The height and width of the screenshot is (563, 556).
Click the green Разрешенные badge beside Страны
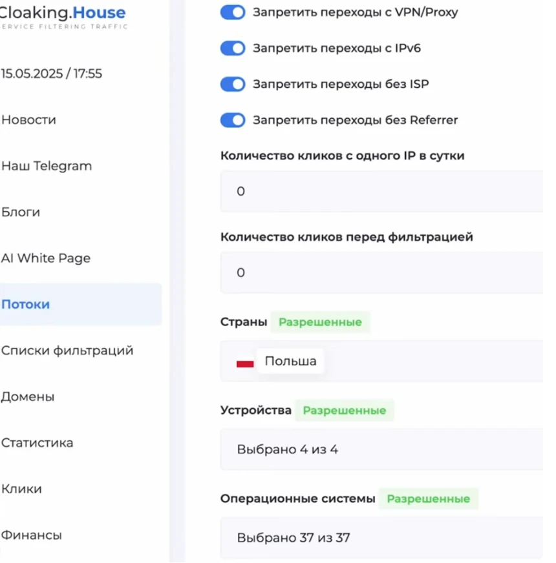pyautogui.click(x=320, y=322)
